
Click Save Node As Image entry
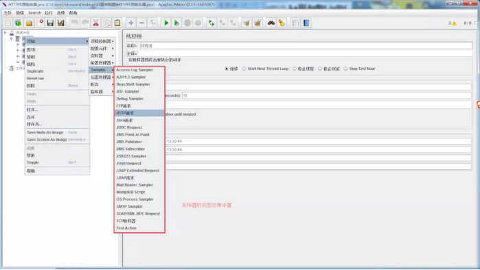coord(57,132)
